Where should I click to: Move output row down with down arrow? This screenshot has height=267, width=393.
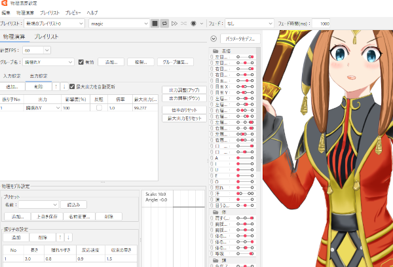pos(64,86)
